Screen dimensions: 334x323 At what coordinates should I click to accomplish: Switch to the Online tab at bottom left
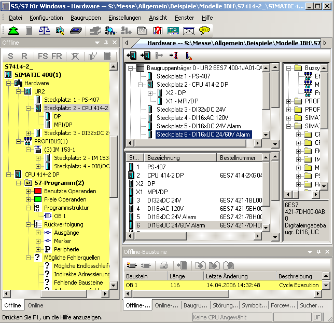click(x=35, y=305)
